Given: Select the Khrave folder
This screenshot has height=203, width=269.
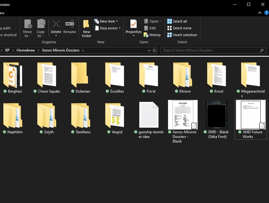Looking at the screenshot, I should click(x=183, y=75).
